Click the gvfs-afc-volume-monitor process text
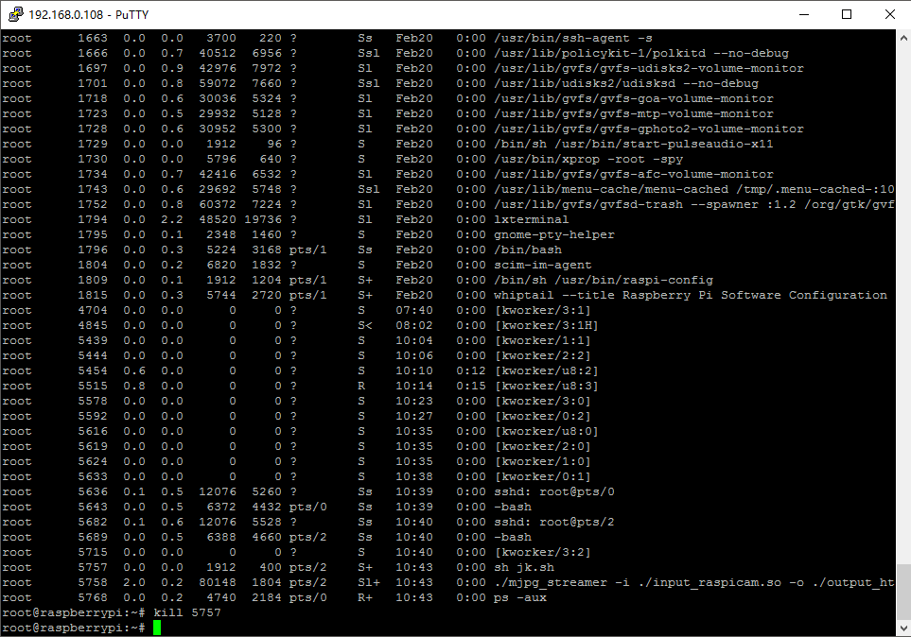911x637 pixels. click(x=634, y=174)
